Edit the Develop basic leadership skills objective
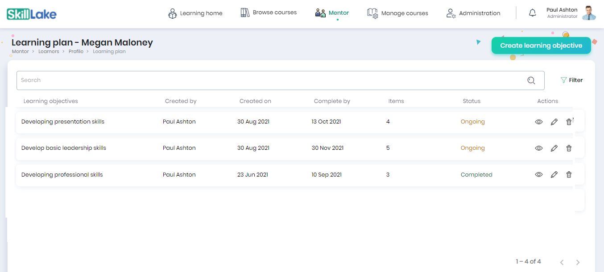The width and height of the screenshot is (604, 272). pyautogui.click(x=554, y=148)
